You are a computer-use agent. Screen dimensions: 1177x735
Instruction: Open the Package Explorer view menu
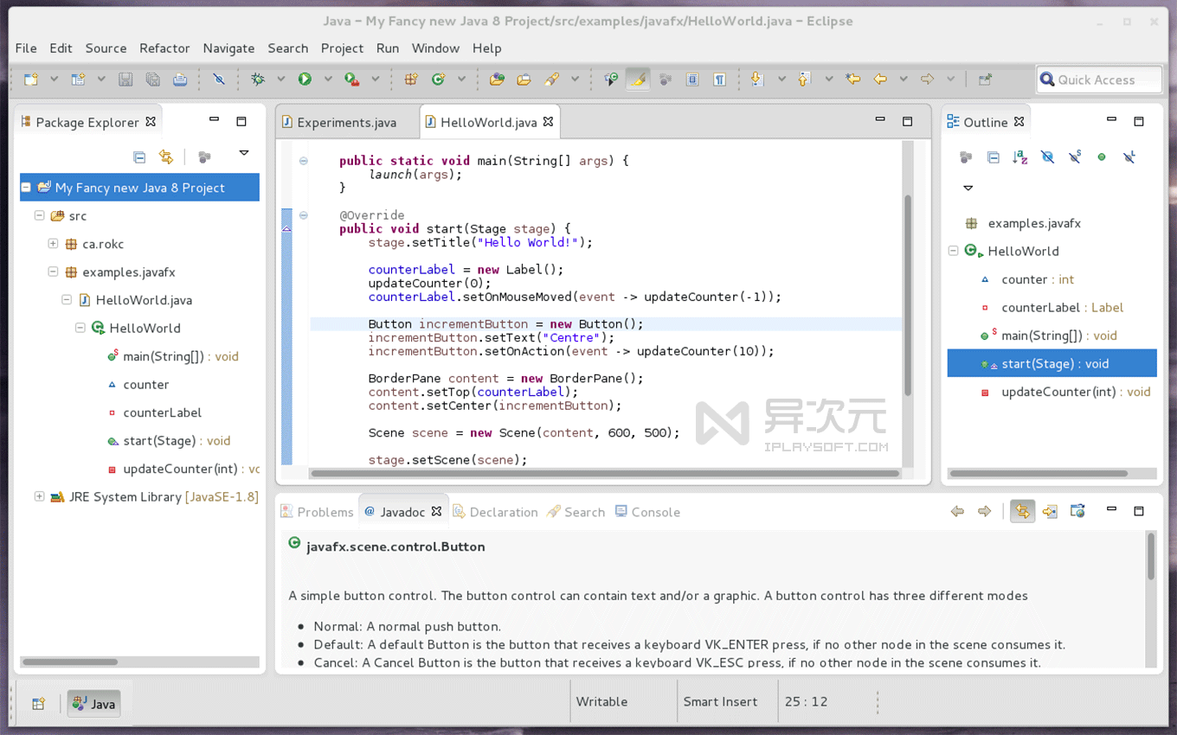[x=243, y=151]
